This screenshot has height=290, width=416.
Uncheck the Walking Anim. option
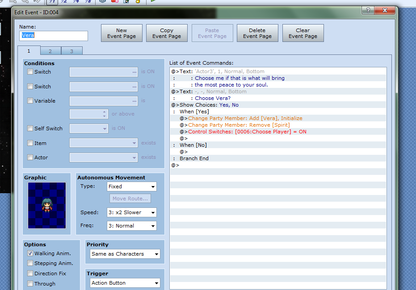point(30,253)
